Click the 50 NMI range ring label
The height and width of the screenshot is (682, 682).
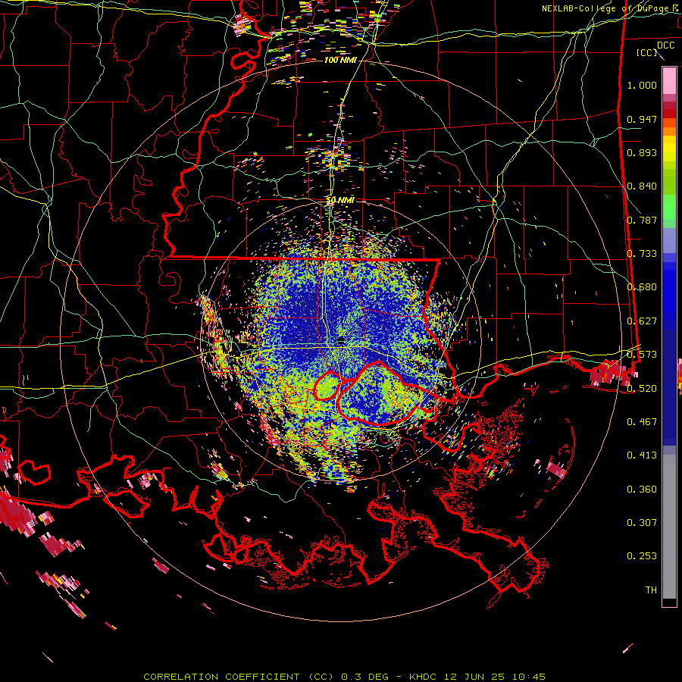[x=340, y=200]
